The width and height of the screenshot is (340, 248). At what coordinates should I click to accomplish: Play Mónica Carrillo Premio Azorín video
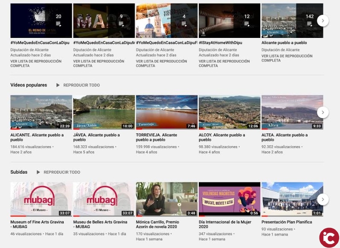click(x=166, y=199)
